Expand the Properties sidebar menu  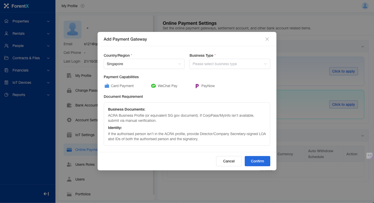[x=28, y=21]
